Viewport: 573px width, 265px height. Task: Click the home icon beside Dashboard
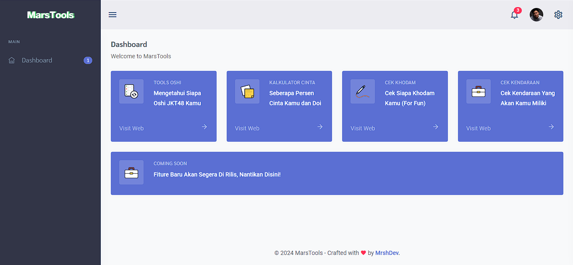tap(12, 60)
